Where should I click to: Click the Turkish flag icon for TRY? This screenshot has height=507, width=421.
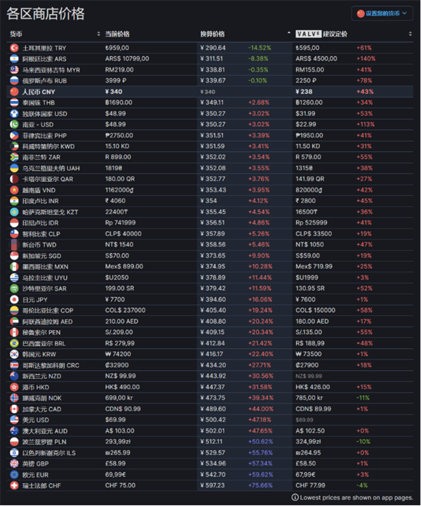[x=14, y=48]
